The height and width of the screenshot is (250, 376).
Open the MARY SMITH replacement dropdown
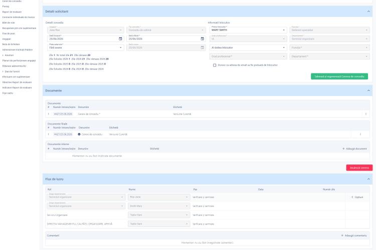[x=248, y=30]
